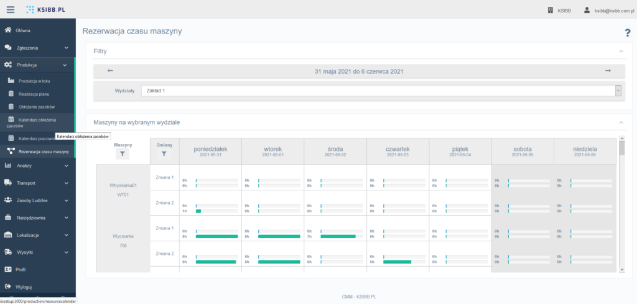The image size is (637, 304).
Task: Go to next week with right arrow
Action: [608, 71]
